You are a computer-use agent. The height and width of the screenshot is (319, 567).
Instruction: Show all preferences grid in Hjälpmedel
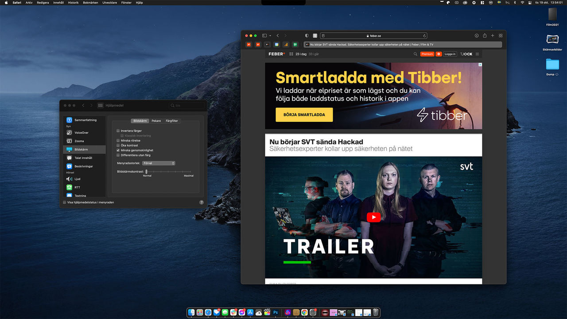pyautogui.click(x=101, y=105)
